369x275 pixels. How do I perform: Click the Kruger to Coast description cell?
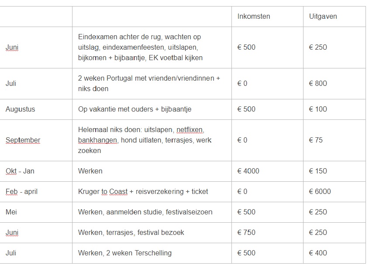[x=143, y=191]
